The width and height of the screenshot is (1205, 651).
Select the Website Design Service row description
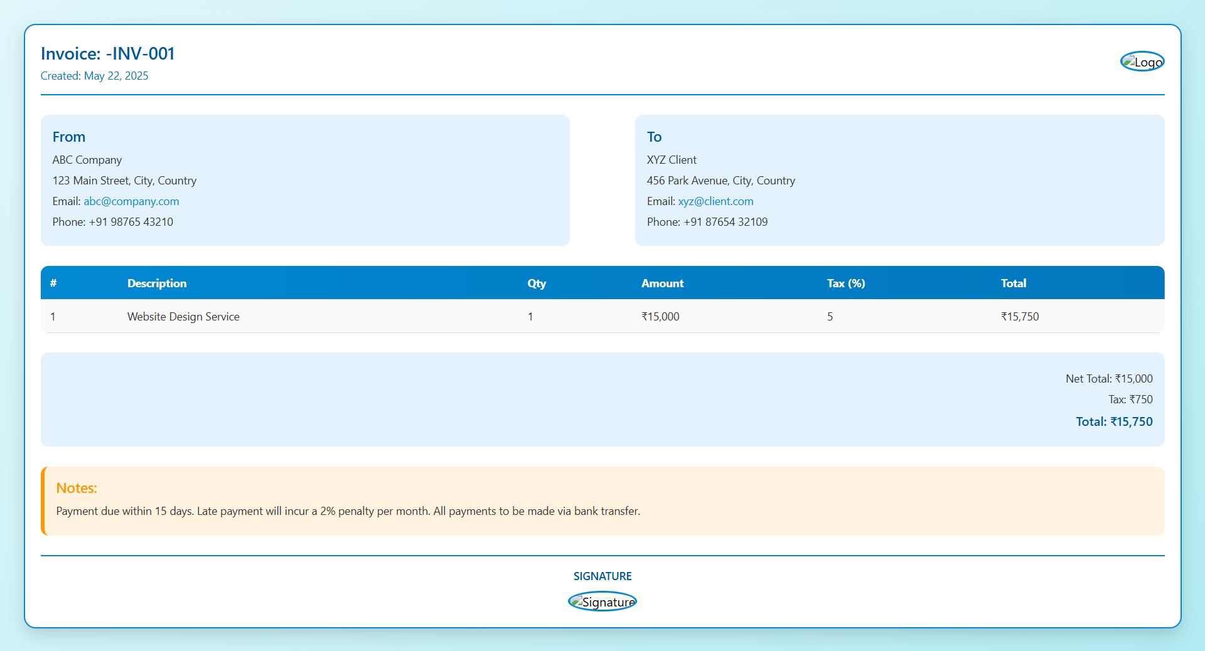pyautogui.click(x=183, y=317)
